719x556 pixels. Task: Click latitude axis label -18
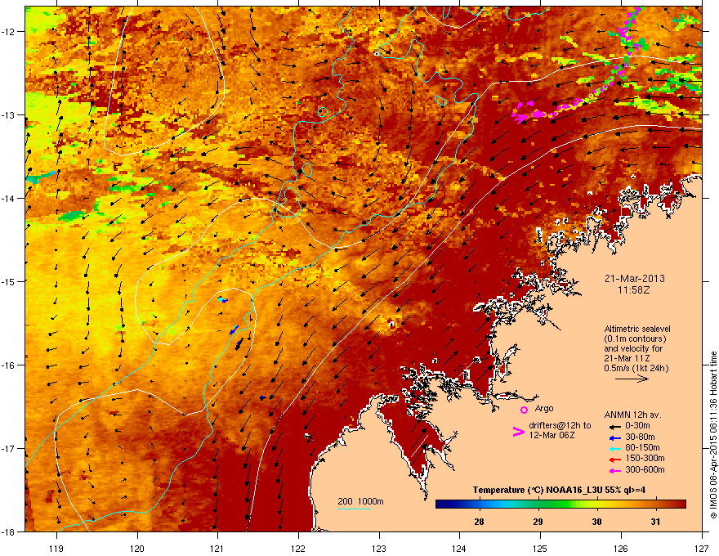(9, 531)
